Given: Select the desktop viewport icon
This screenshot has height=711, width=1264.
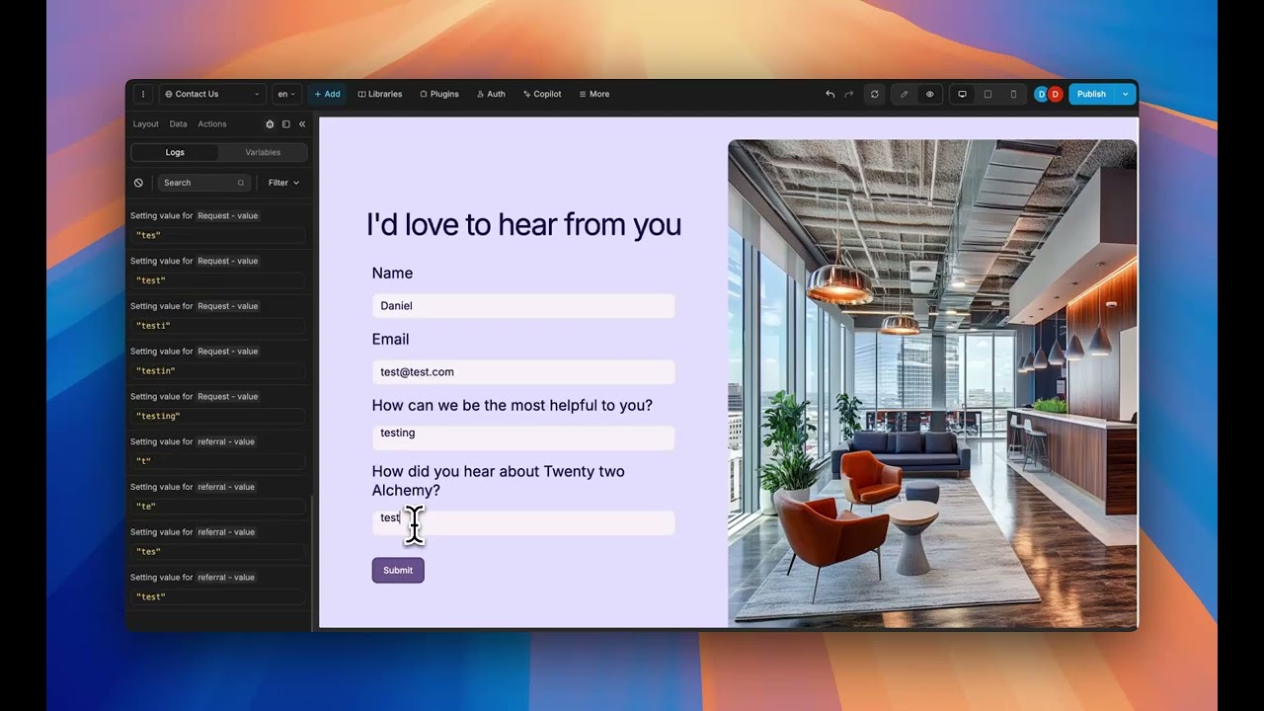Looking at the screenshot, I should coord(962,94).
